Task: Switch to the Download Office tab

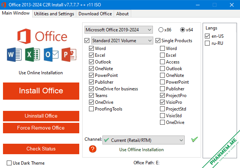Action: tap(95, 14)
